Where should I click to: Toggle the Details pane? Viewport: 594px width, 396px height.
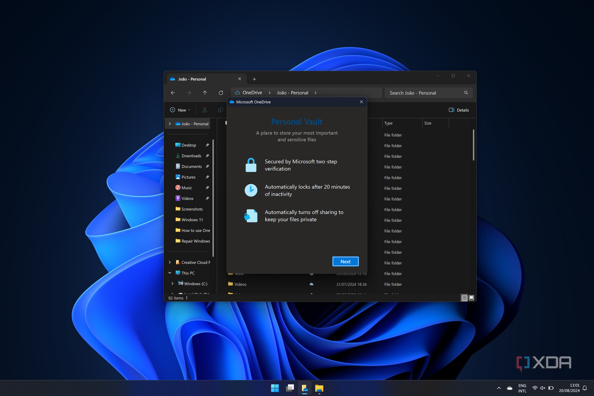click(x=459, y=110)
